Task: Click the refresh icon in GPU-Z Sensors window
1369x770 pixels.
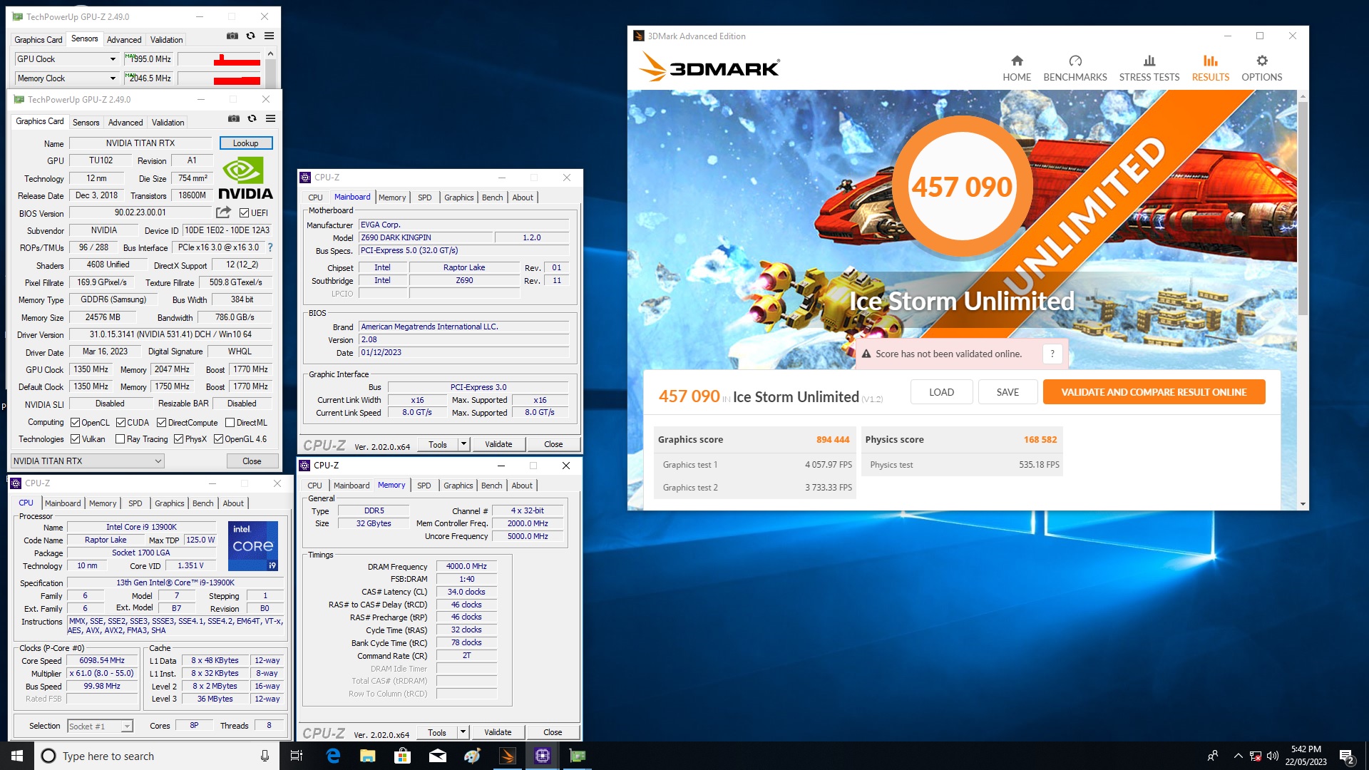Action: tap(250, 36)
